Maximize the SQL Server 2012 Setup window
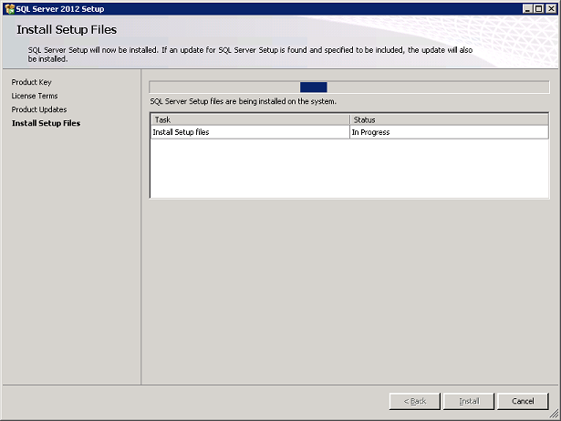This screenshot has height=421, width=561. 538,9
